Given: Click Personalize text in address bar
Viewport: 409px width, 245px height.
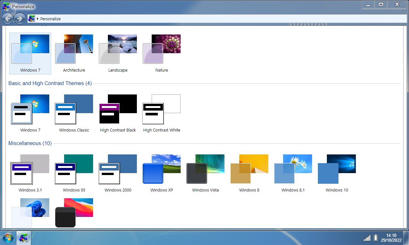Looking at the screenshot, I should pyautogui.click(x=50, y=19).
